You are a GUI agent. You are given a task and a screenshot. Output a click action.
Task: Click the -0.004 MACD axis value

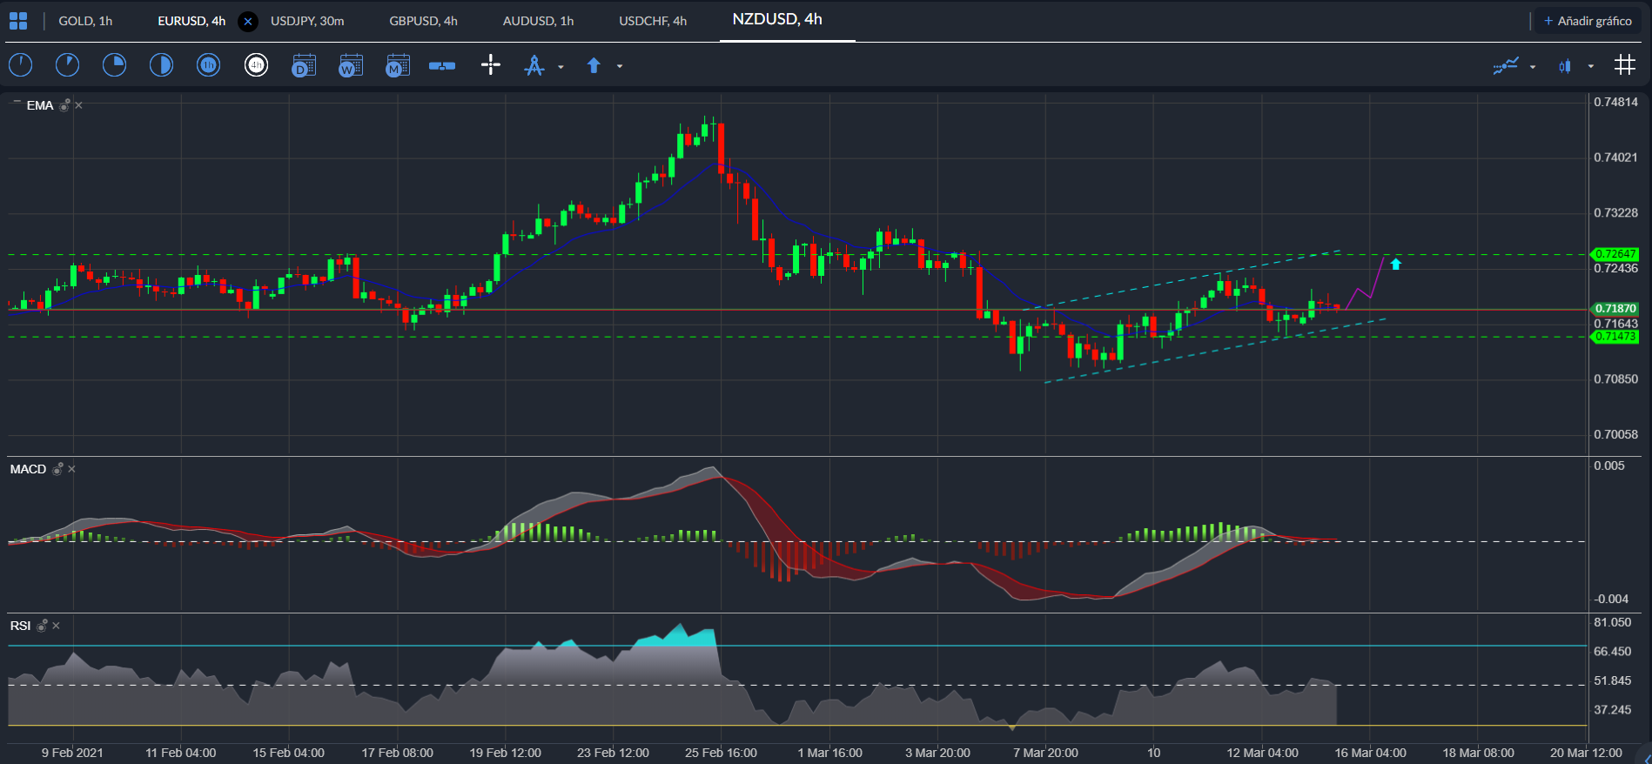click(x=1611, y=599)
